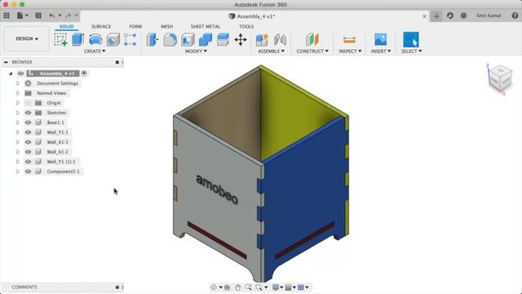Screen dimensions: 522x294
Task: Open the MODIFY dropdown menu
Action: pos(196,51)
